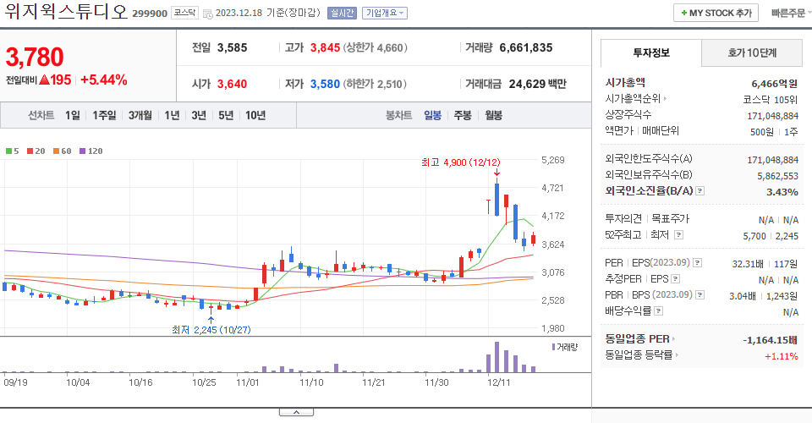Click the 시가총액 value 6,466억원
The height and width of the screenshot is (423, 812).
[x=774, y=84]
